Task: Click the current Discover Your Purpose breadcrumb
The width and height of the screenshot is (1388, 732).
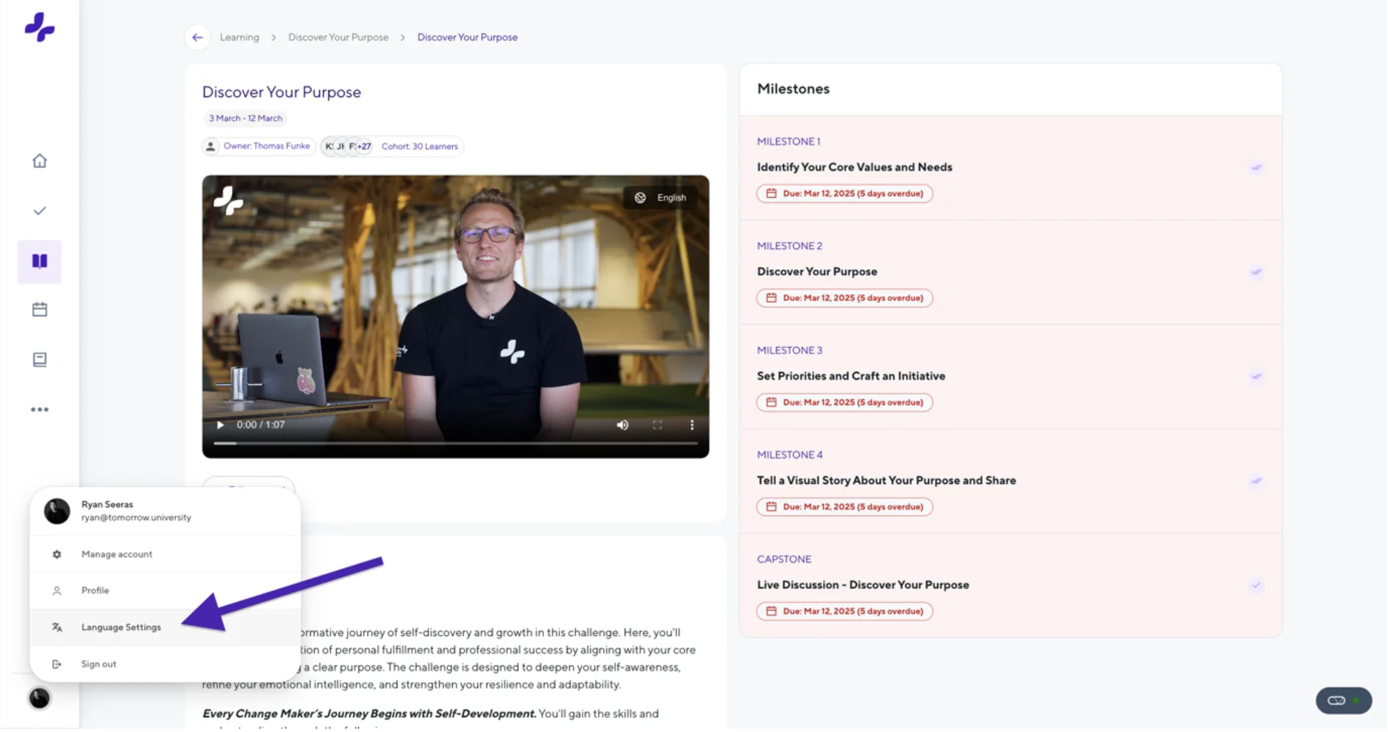Action: [468, 37]
